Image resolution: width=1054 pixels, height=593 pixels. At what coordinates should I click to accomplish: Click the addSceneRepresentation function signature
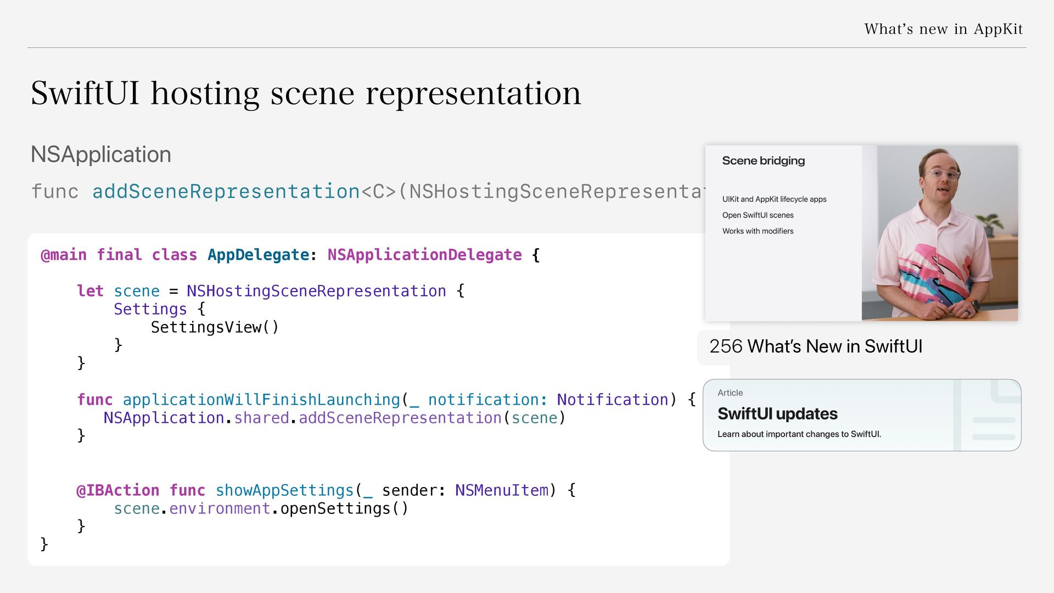pos(368,192)
